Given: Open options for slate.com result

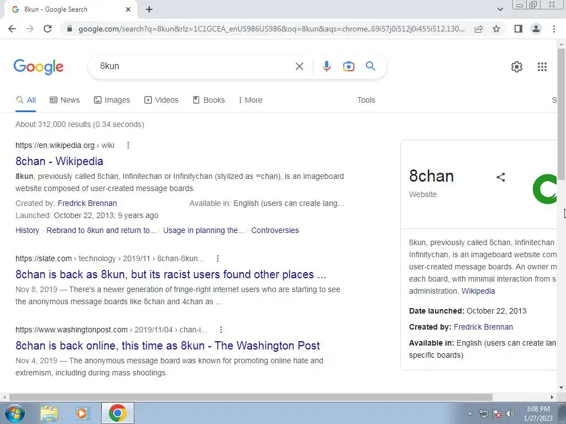Looking at the screenshot, I should click(217, 258).
